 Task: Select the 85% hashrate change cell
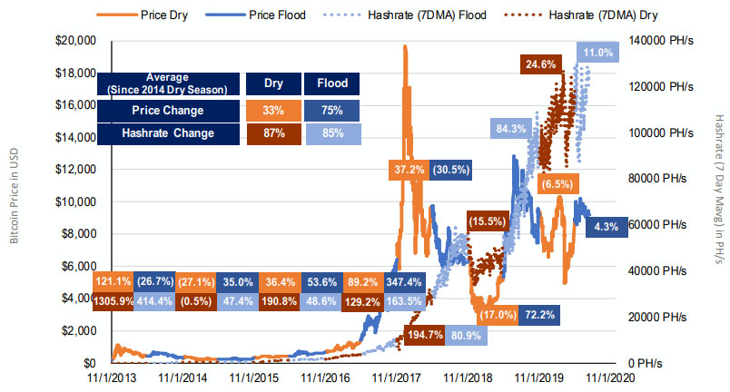click(x=331, y=134)
